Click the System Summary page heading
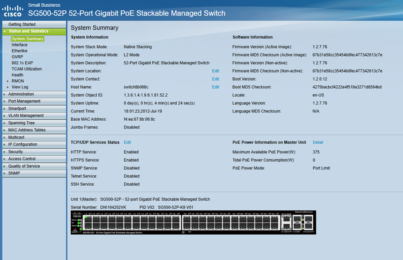This screenshot has width=403, height=260. (95, 28)
